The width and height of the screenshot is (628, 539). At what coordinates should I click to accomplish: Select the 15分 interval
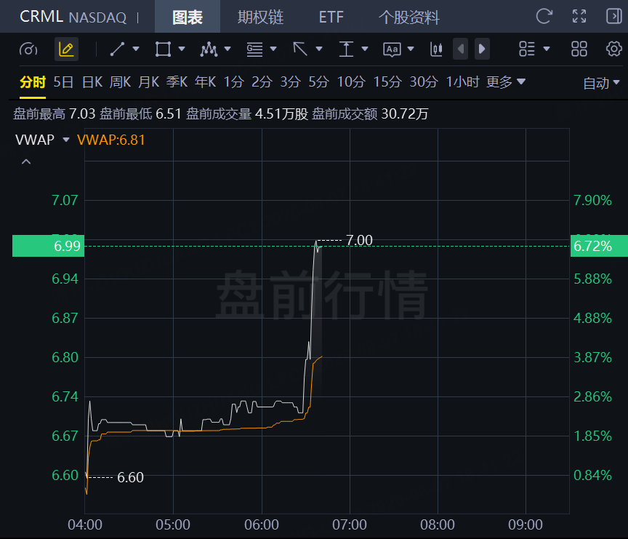[x=387, y=82]
